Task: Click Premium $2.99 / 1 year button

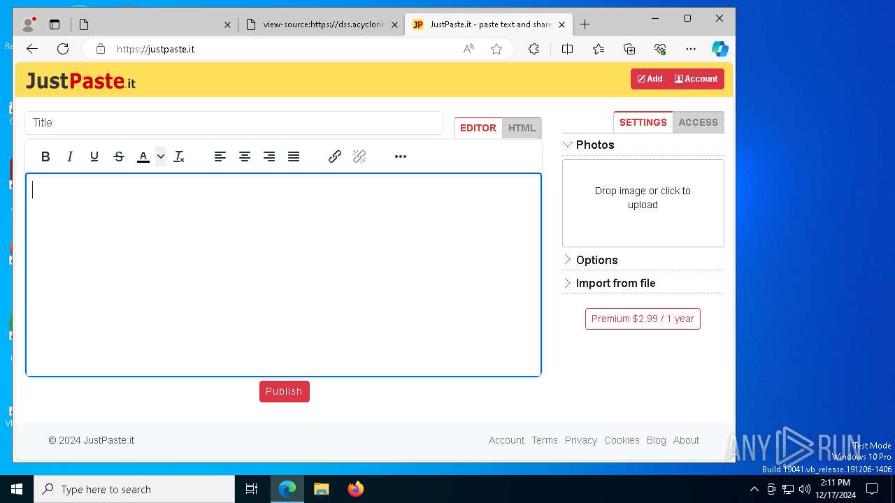Action: pyautogui.click(x=643, y=319)
